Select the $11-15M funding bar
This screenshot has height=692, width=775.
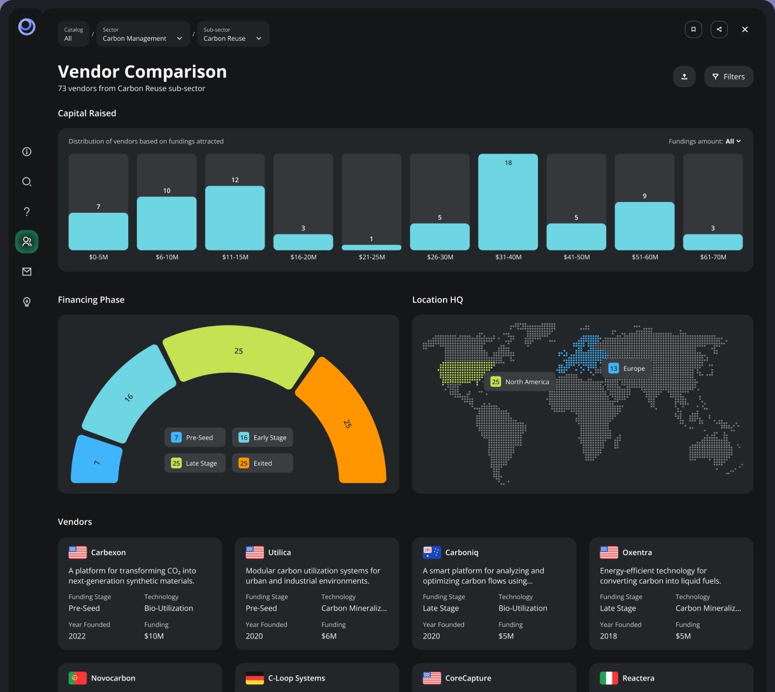(235, 218)
